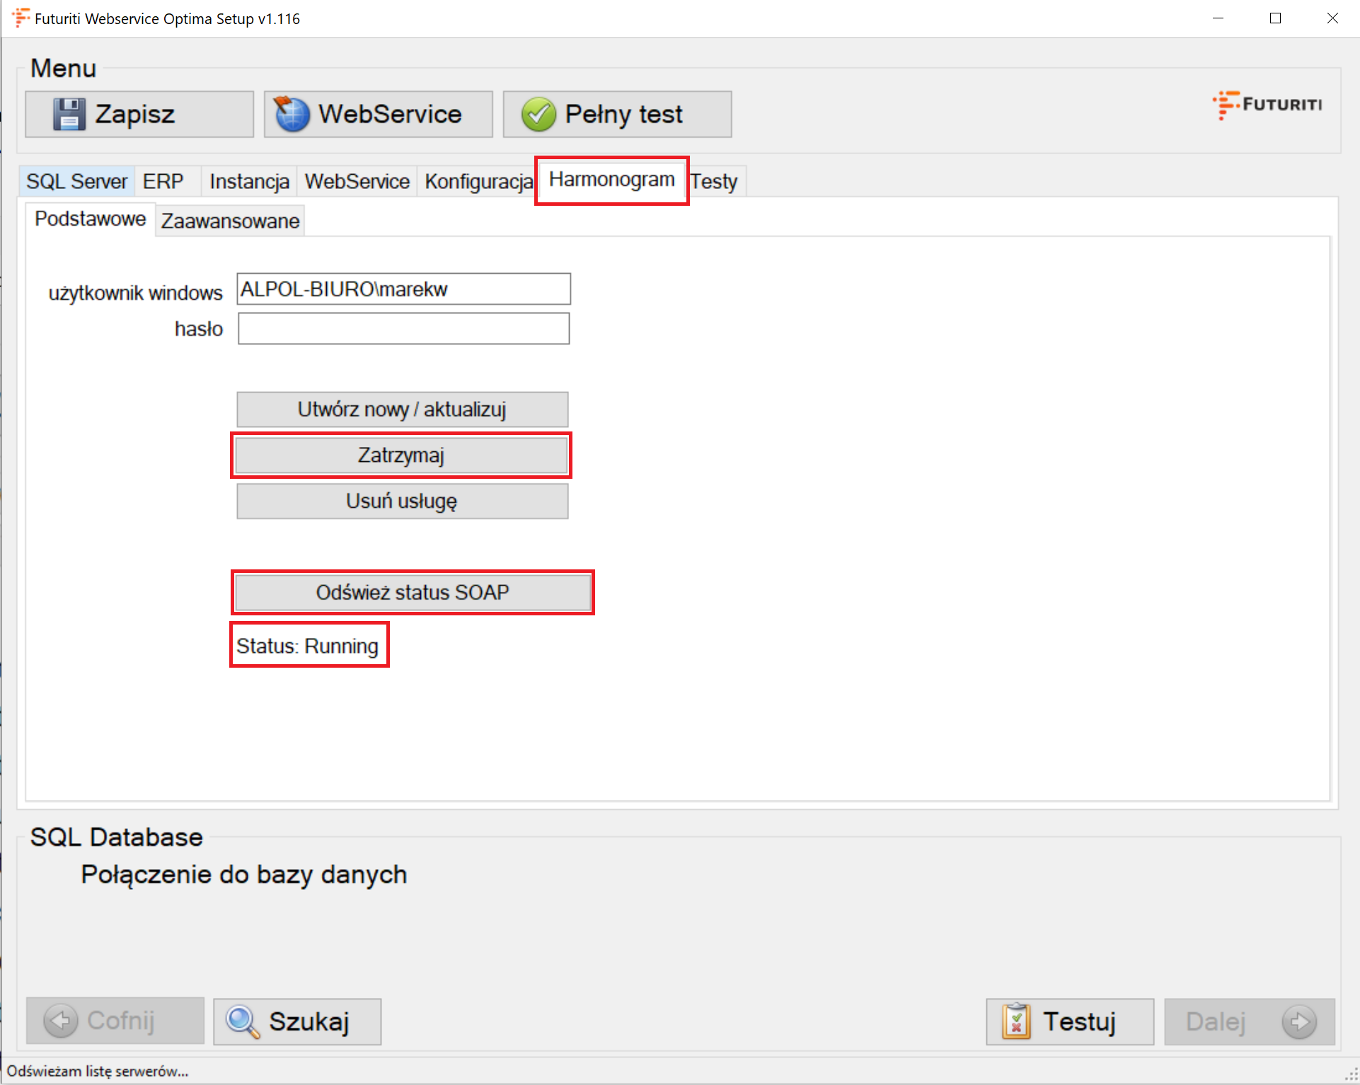Switch to the SQL Server tab
1360x1085 pixels.
pyautogui.click(x=76, y=182)
